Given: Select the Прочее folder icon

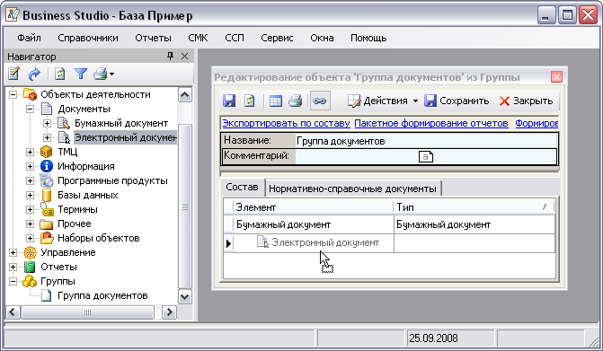Looking at the screenshot, I should click(47, 224).
